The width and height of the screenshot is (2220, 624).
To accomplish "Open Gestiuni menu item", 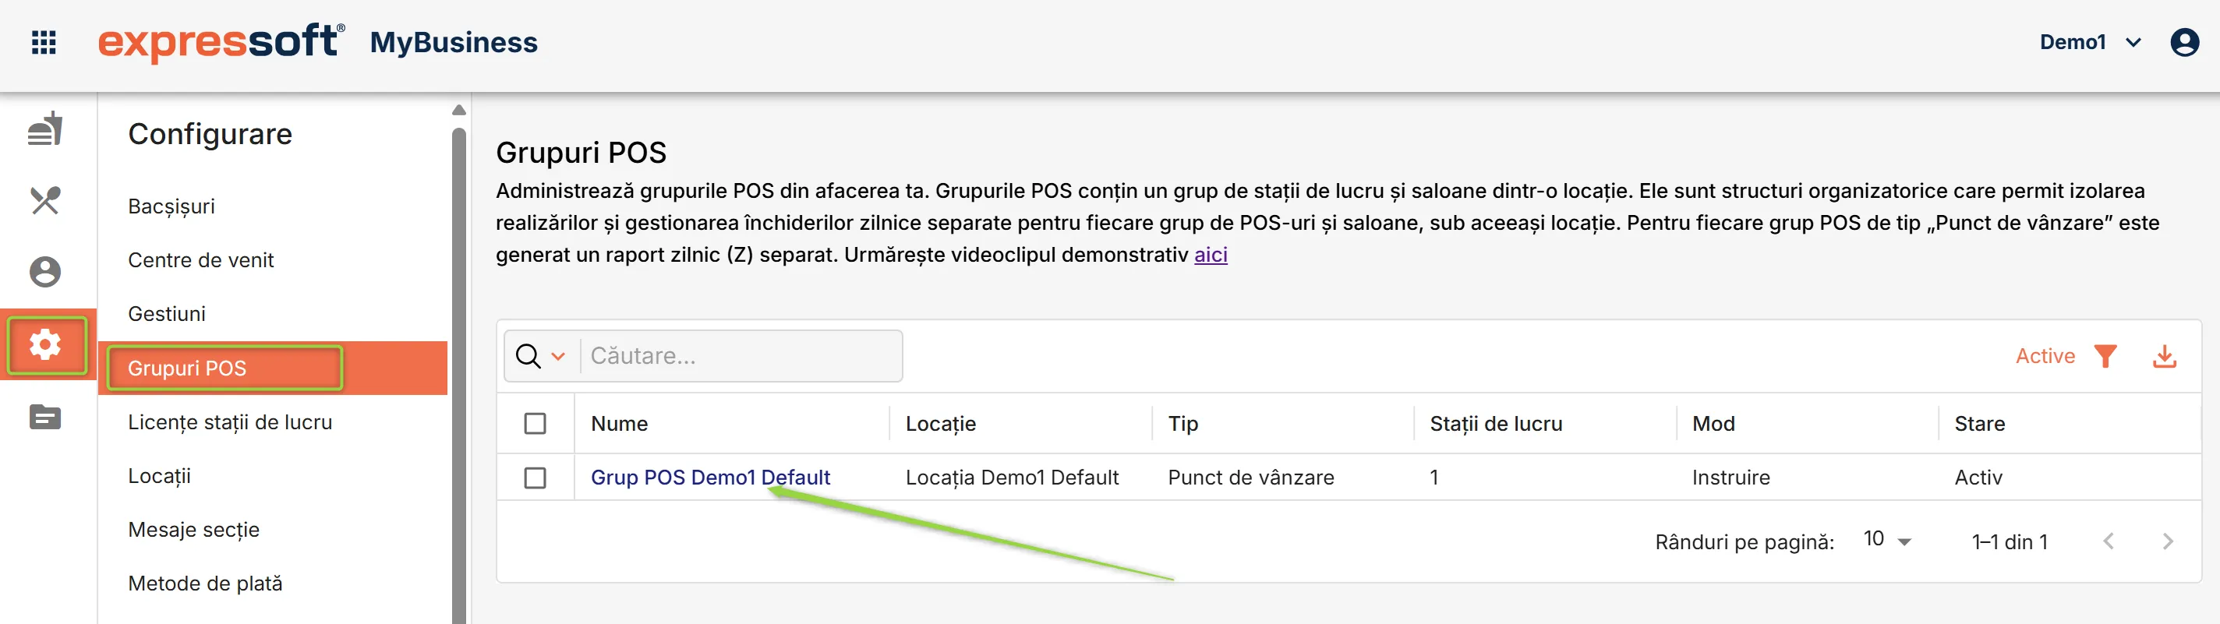I will coord(166,314).
